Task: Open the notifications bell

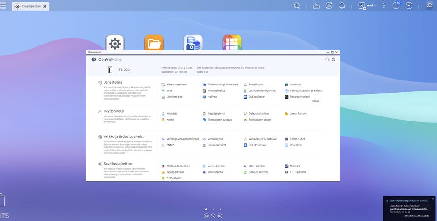Action: 342,5
